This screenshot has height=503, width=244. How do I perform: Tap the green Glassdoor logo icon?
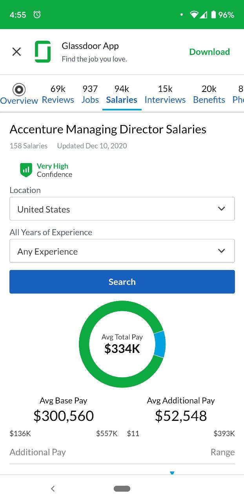pyautogui.click(x=43, y=51)
